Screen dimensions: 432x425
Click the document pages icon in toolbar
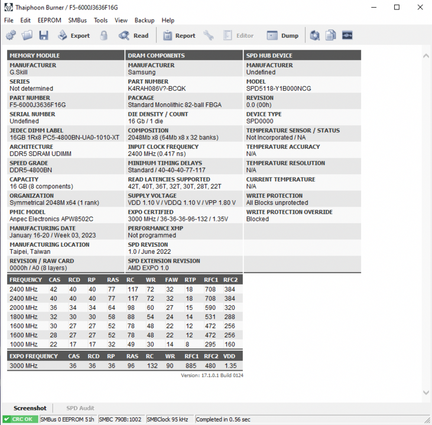331,35
